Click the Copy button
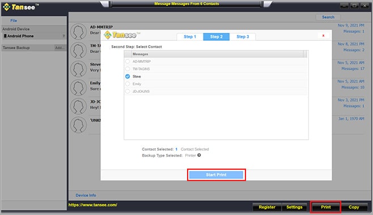Viewport: 373px width, 215px height. point(354,207)
